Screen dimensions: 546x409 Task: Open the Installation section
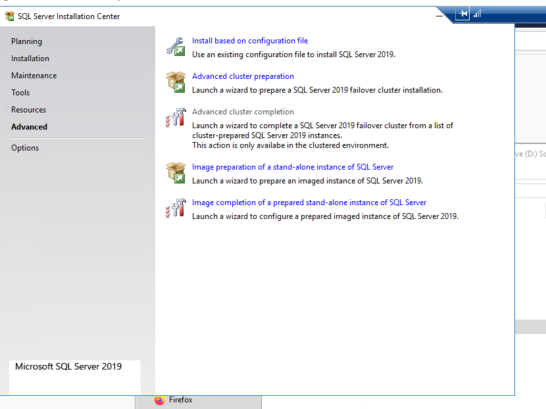pyautogui.click(x=30, y=59)
